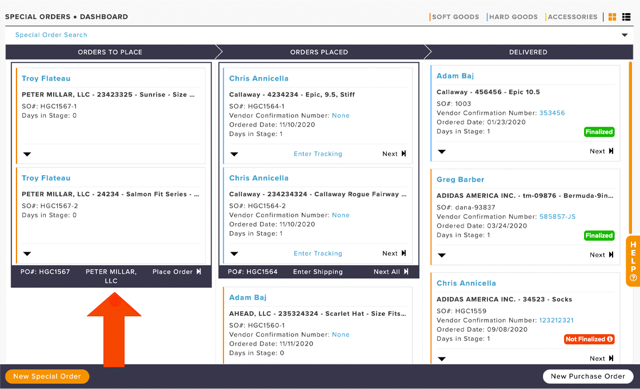Expand Special Order Search dropdown arrow
The width and height of the screenshot is (640, 389).
click(625, 35)
